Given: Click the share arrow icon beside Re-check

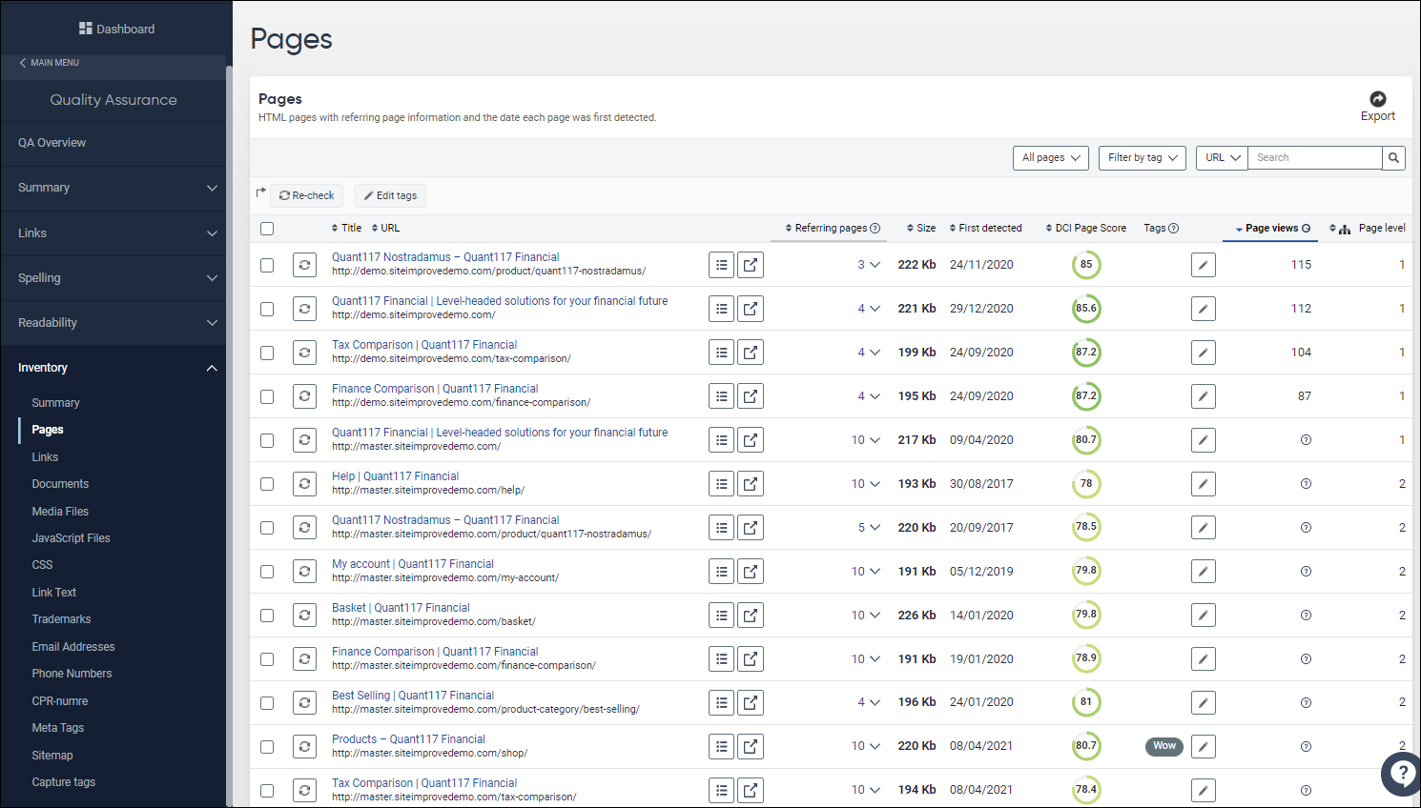Looking at the screenshot, I should tap(259, 192).
